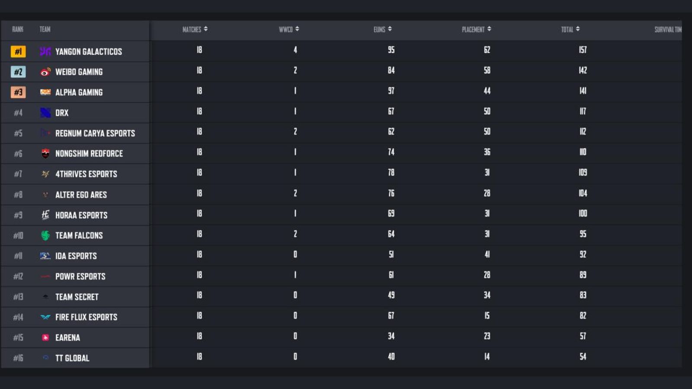Click elims 97 for Alpha Gaming
Screen dimensions: 692x389
tap(391, 91)
